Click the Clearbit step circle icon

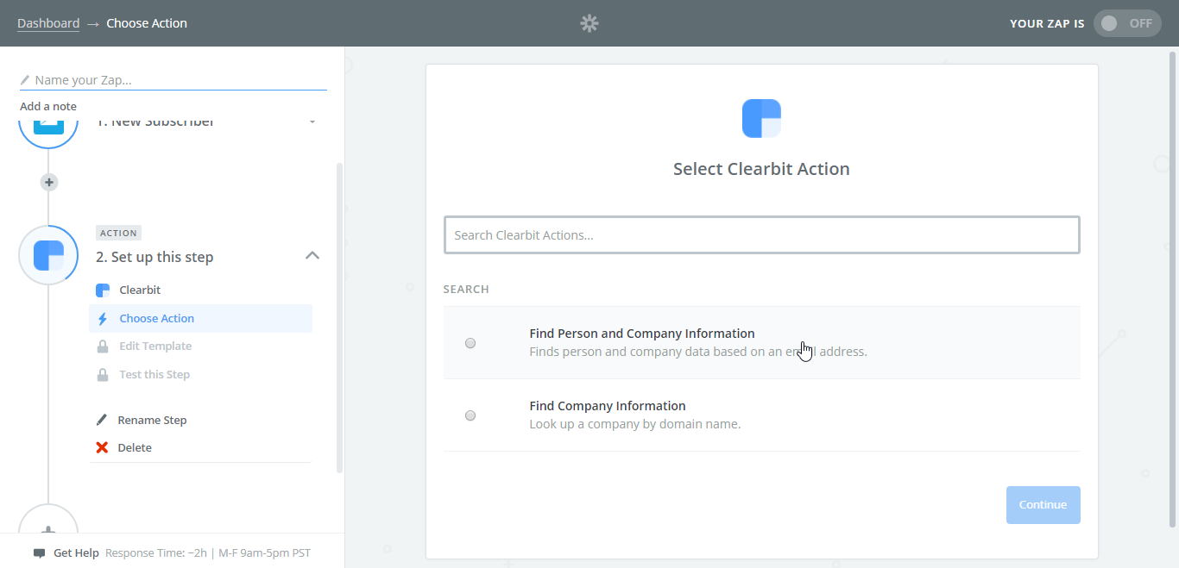coord(48,255)
